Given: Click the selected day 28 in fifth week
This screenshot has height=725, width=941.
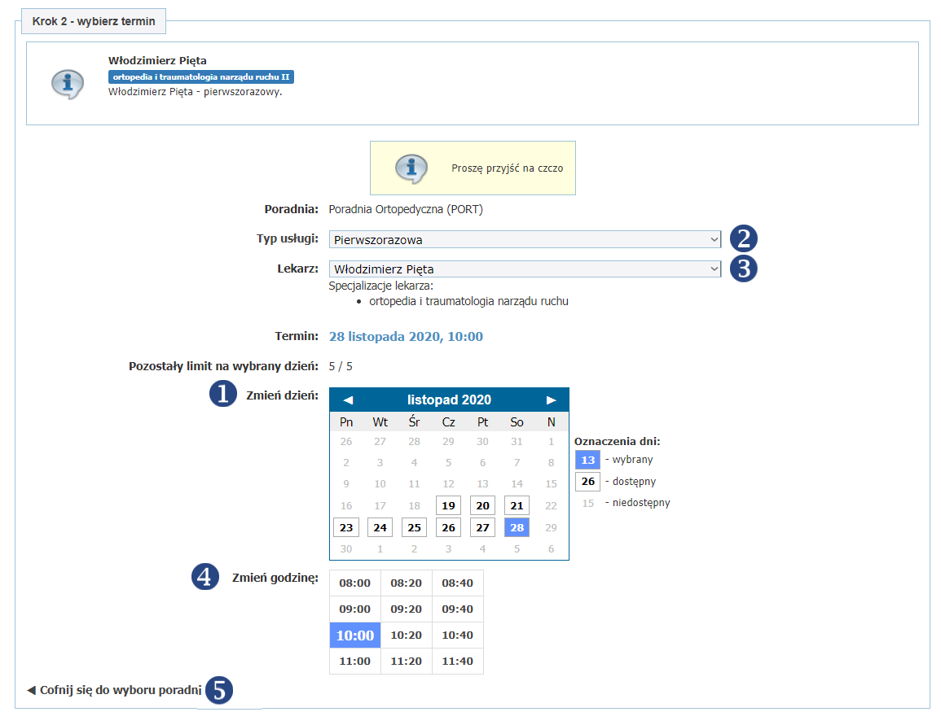Looking at the screenshot, I should tap(517, 528).
